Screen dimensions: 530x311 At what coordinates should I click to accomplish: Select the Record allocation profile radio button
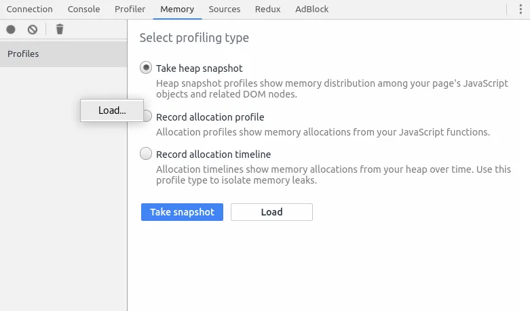[x=147, y=117]
